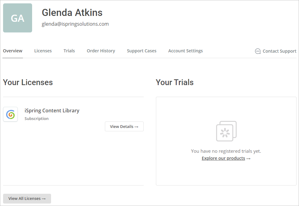
Task: Click the Your Trials heading
Action: point(175,82)
